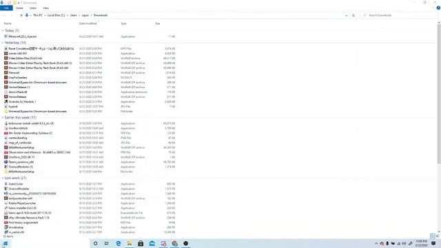Open the Cortana circle on the taskbar
This screenshot has width=441, height=248.
pyautogui.click(x=95, y=243)
